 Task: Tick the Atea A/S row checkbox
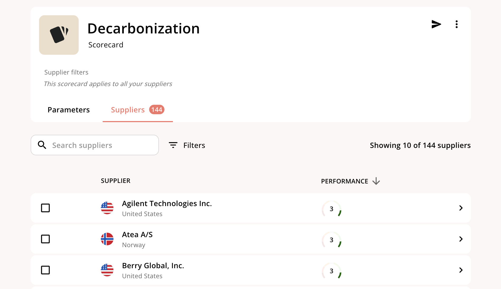coord(45,239)
